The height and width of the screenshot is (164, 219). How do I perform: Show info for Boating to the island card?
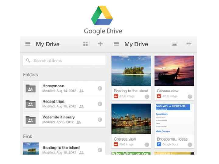pyautogui.click(x=147, y=97)
